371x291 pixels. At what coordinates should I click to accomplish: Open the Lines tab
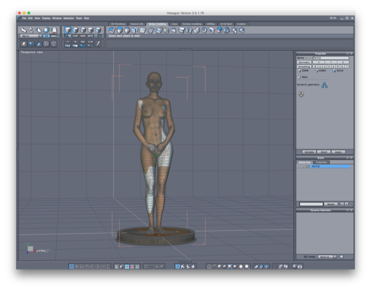[174, 24]
